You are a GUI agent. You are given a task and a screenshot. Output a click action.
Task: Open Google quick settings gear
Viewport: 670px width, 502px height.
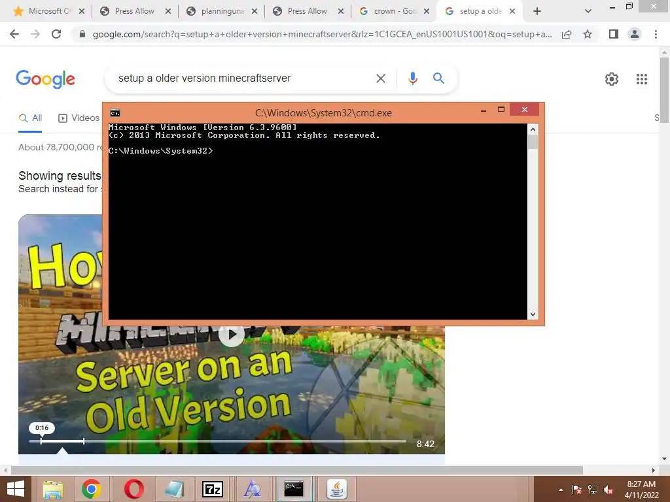pos(612,79)
